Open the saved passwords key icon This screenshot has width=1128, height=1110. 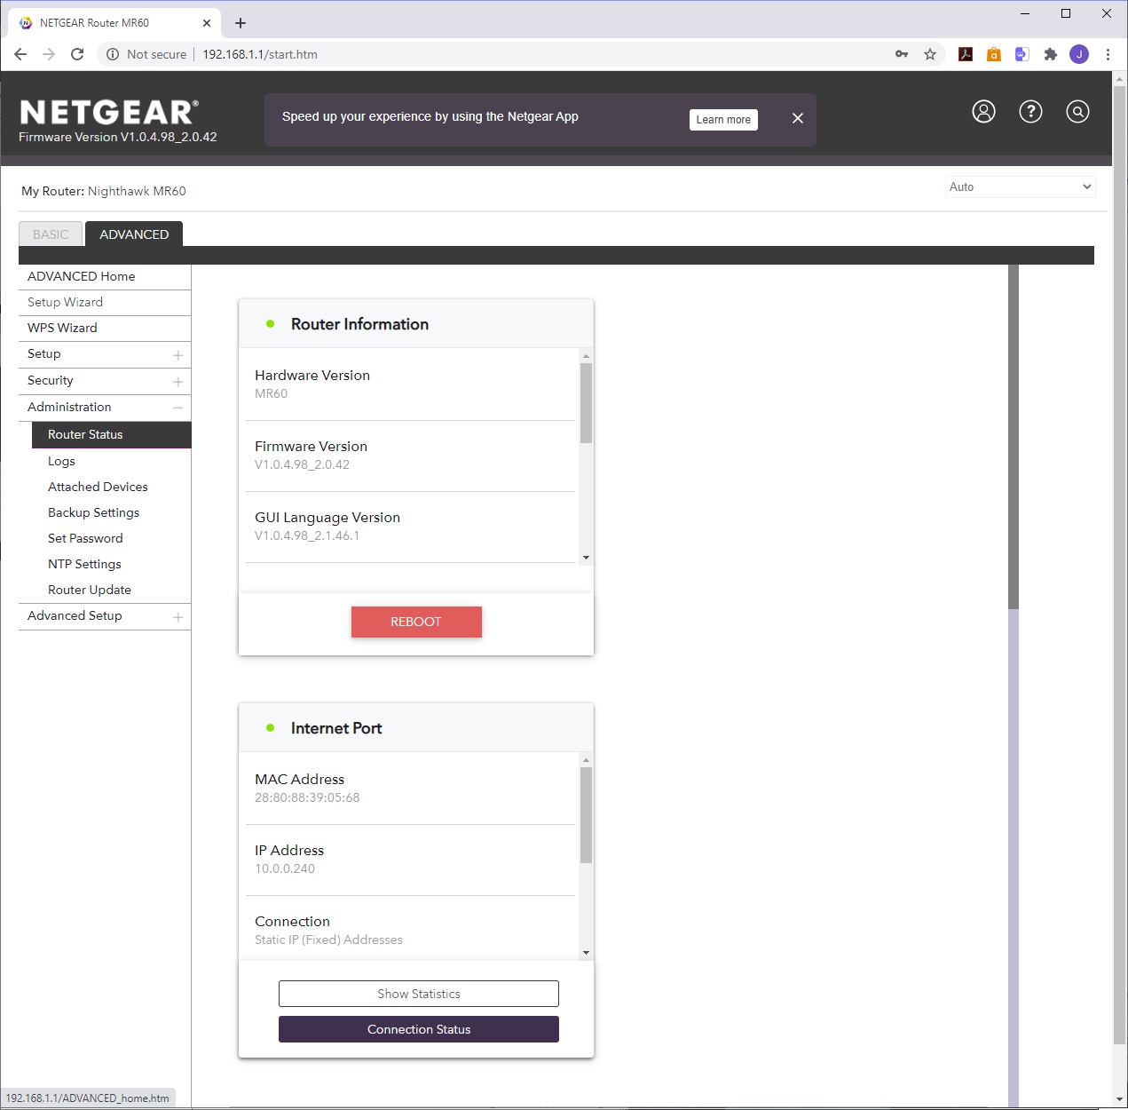click(902, 54)
